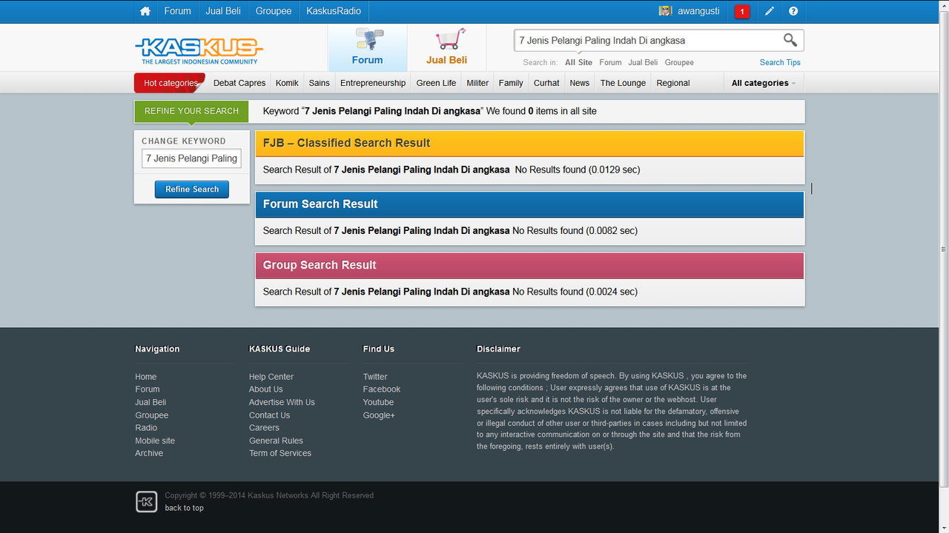Open KaskusRadio in the top bar
The height and width of the screenshot is (533, 949).
point(334,11)
